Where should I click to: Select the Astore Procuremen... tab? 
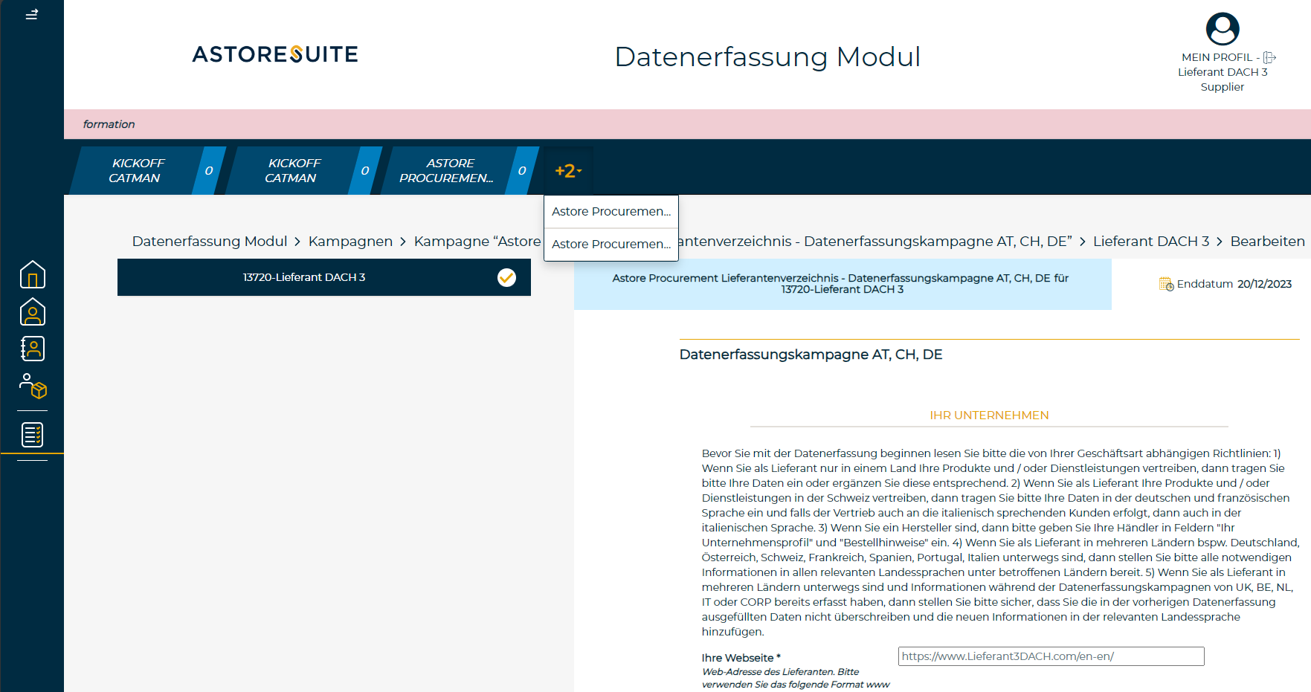coord(460,171)
